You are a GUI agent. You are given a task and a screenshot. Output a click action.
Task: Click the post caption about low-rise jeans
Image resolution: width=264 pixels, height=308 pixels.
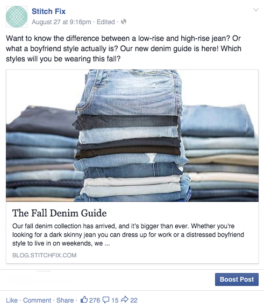pos(124,48)
